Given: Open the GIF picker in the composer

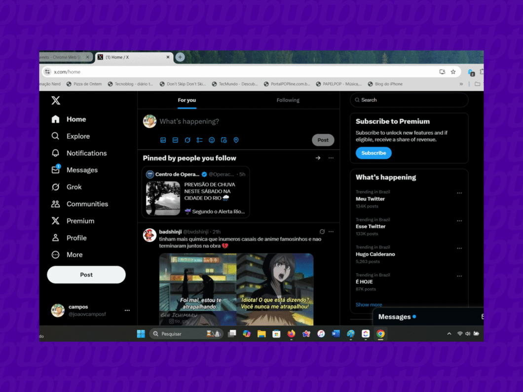Looking at the screenshot, I should coord(175,140).
